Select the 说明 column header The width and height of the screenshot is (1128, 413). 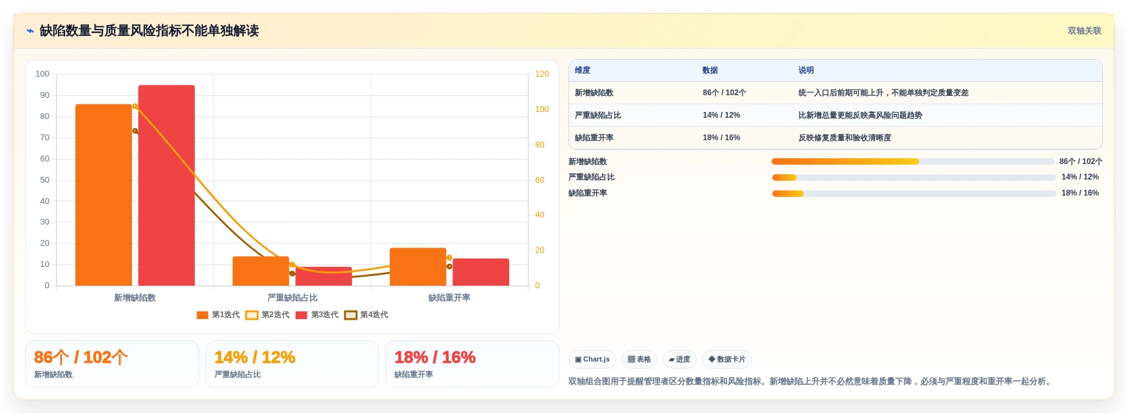[806, 70]
